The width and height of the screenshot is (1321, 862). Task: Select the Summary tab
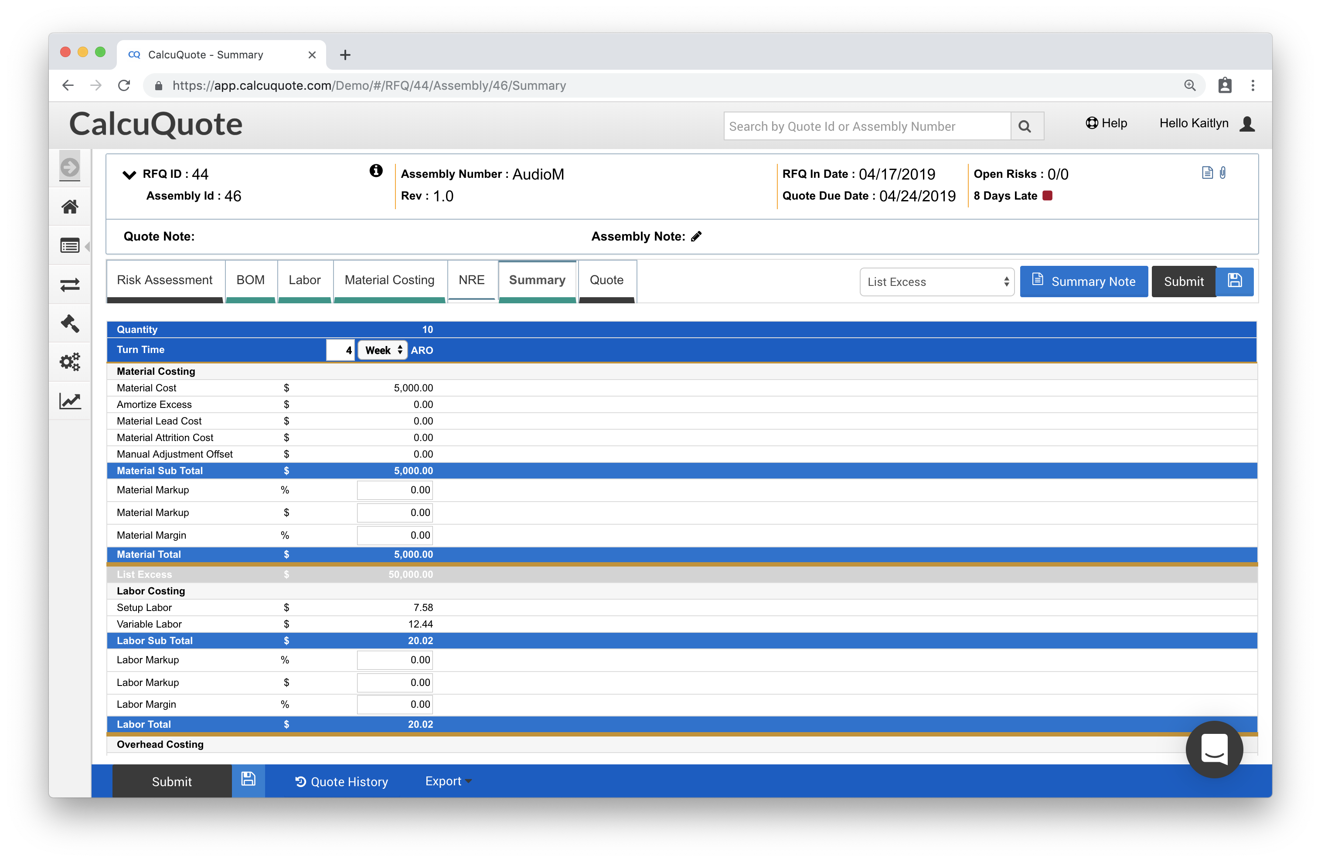coord(537,280)
